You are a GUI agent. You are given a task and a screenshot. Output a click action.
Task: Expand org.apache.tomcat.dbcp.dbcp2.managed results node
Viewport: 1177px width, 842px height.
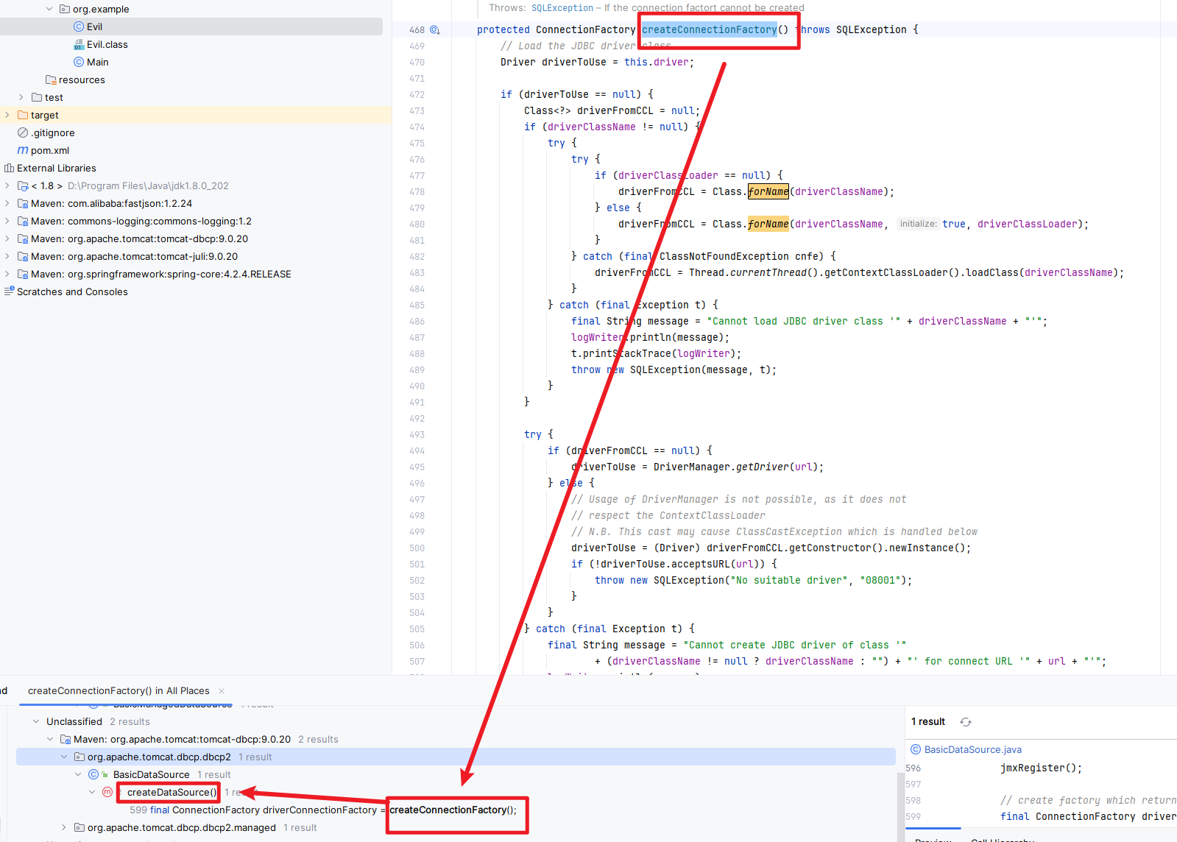tap(64, 827)
